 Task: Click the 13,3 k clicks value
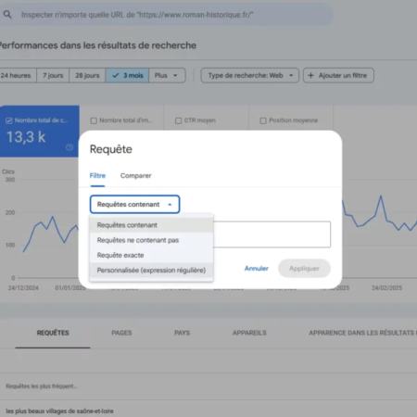(26, 137)
